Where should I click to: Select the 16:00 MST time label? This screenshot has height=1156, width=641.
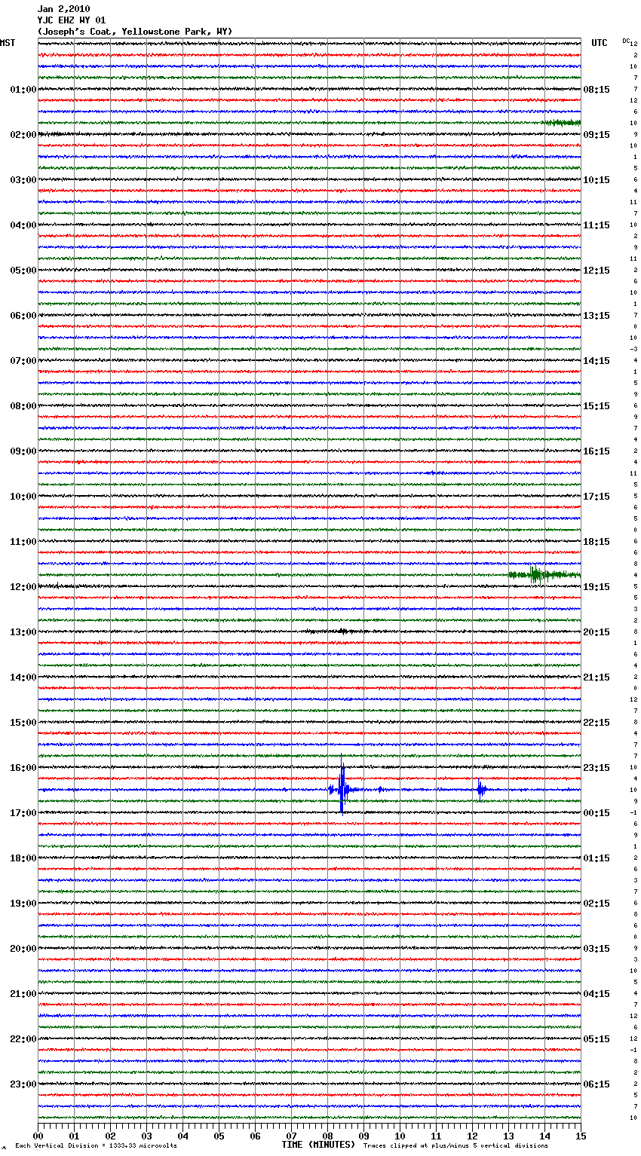pos(23,768)
